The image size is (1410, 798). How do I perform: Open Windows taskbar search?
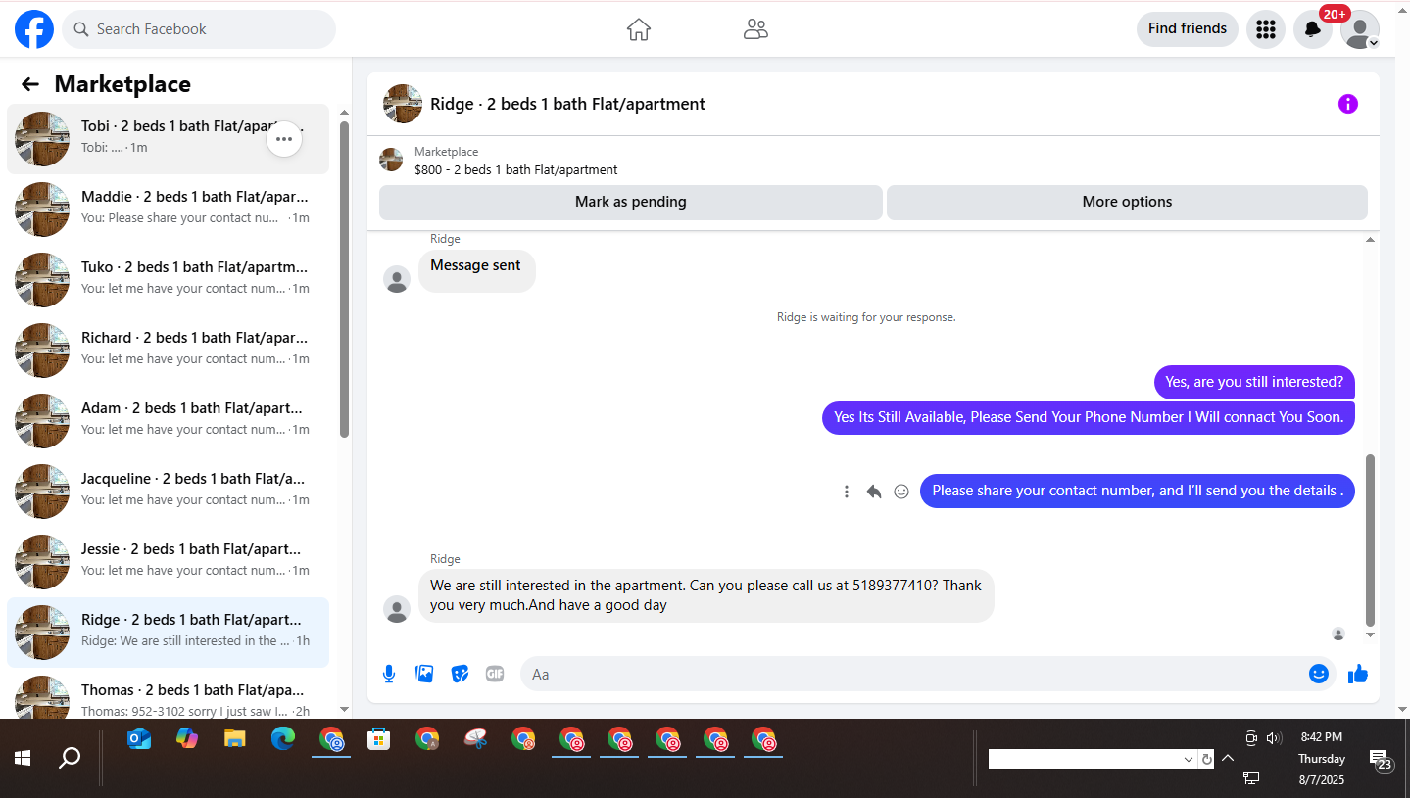(x=70, y=758)
